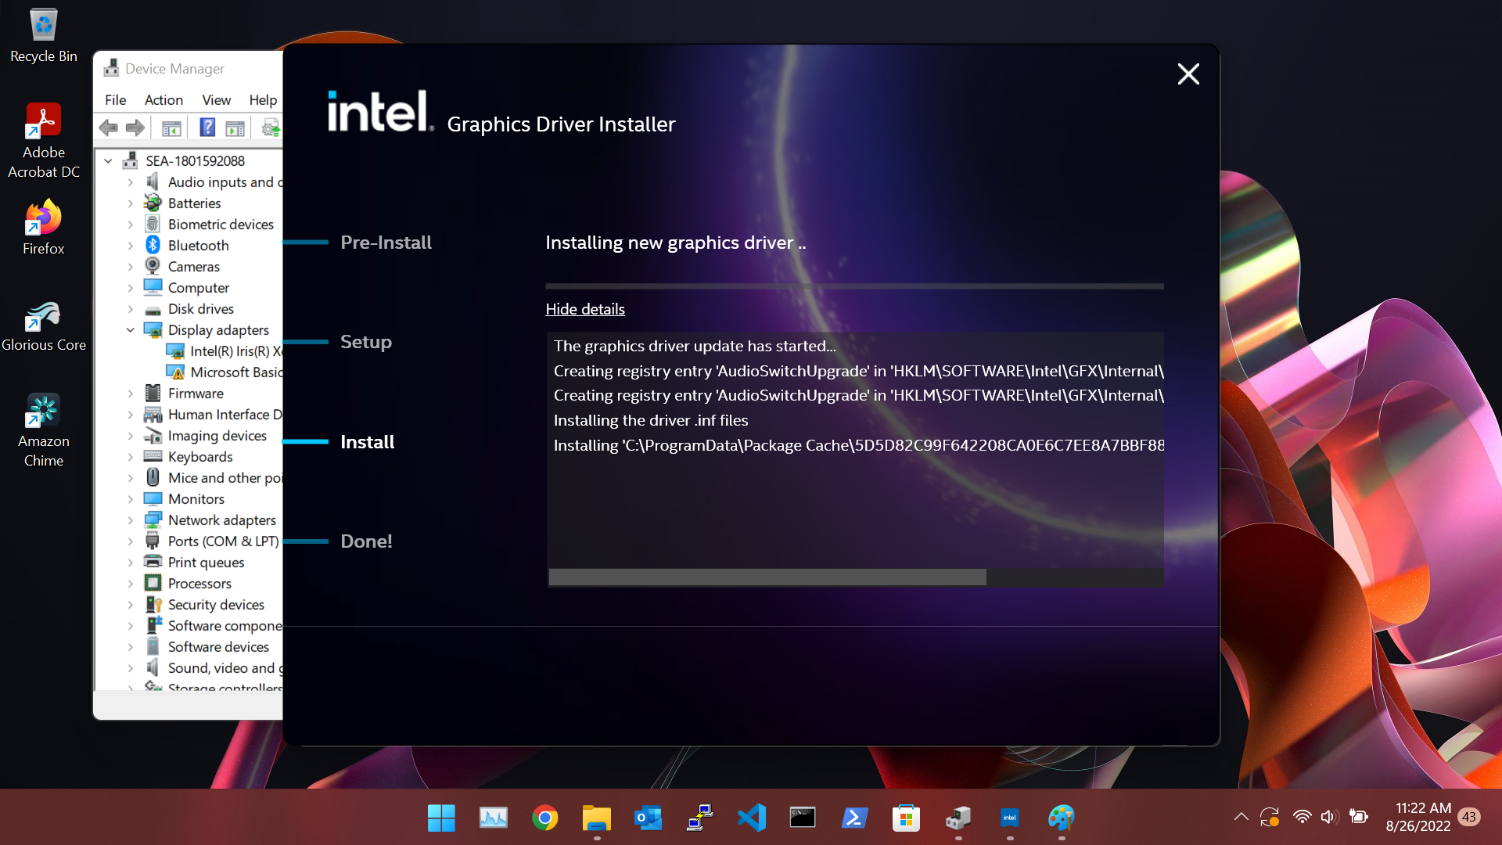The width and height of the screenshot is (1502, 845).
Task: Expand the Firmware tree node
Action: [131, 393]
